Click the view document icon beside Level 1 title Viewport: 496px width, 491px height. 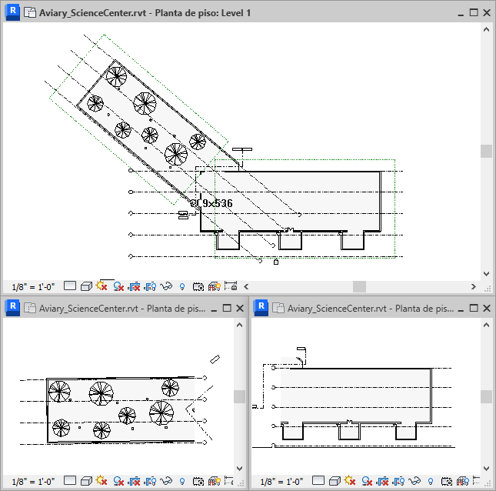tap(30, 12)
